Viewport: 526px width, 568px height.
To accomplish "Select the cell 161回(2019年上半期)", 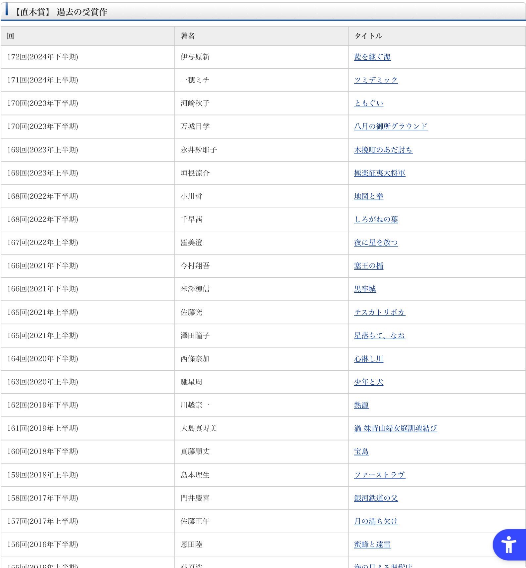I will 88,428.
